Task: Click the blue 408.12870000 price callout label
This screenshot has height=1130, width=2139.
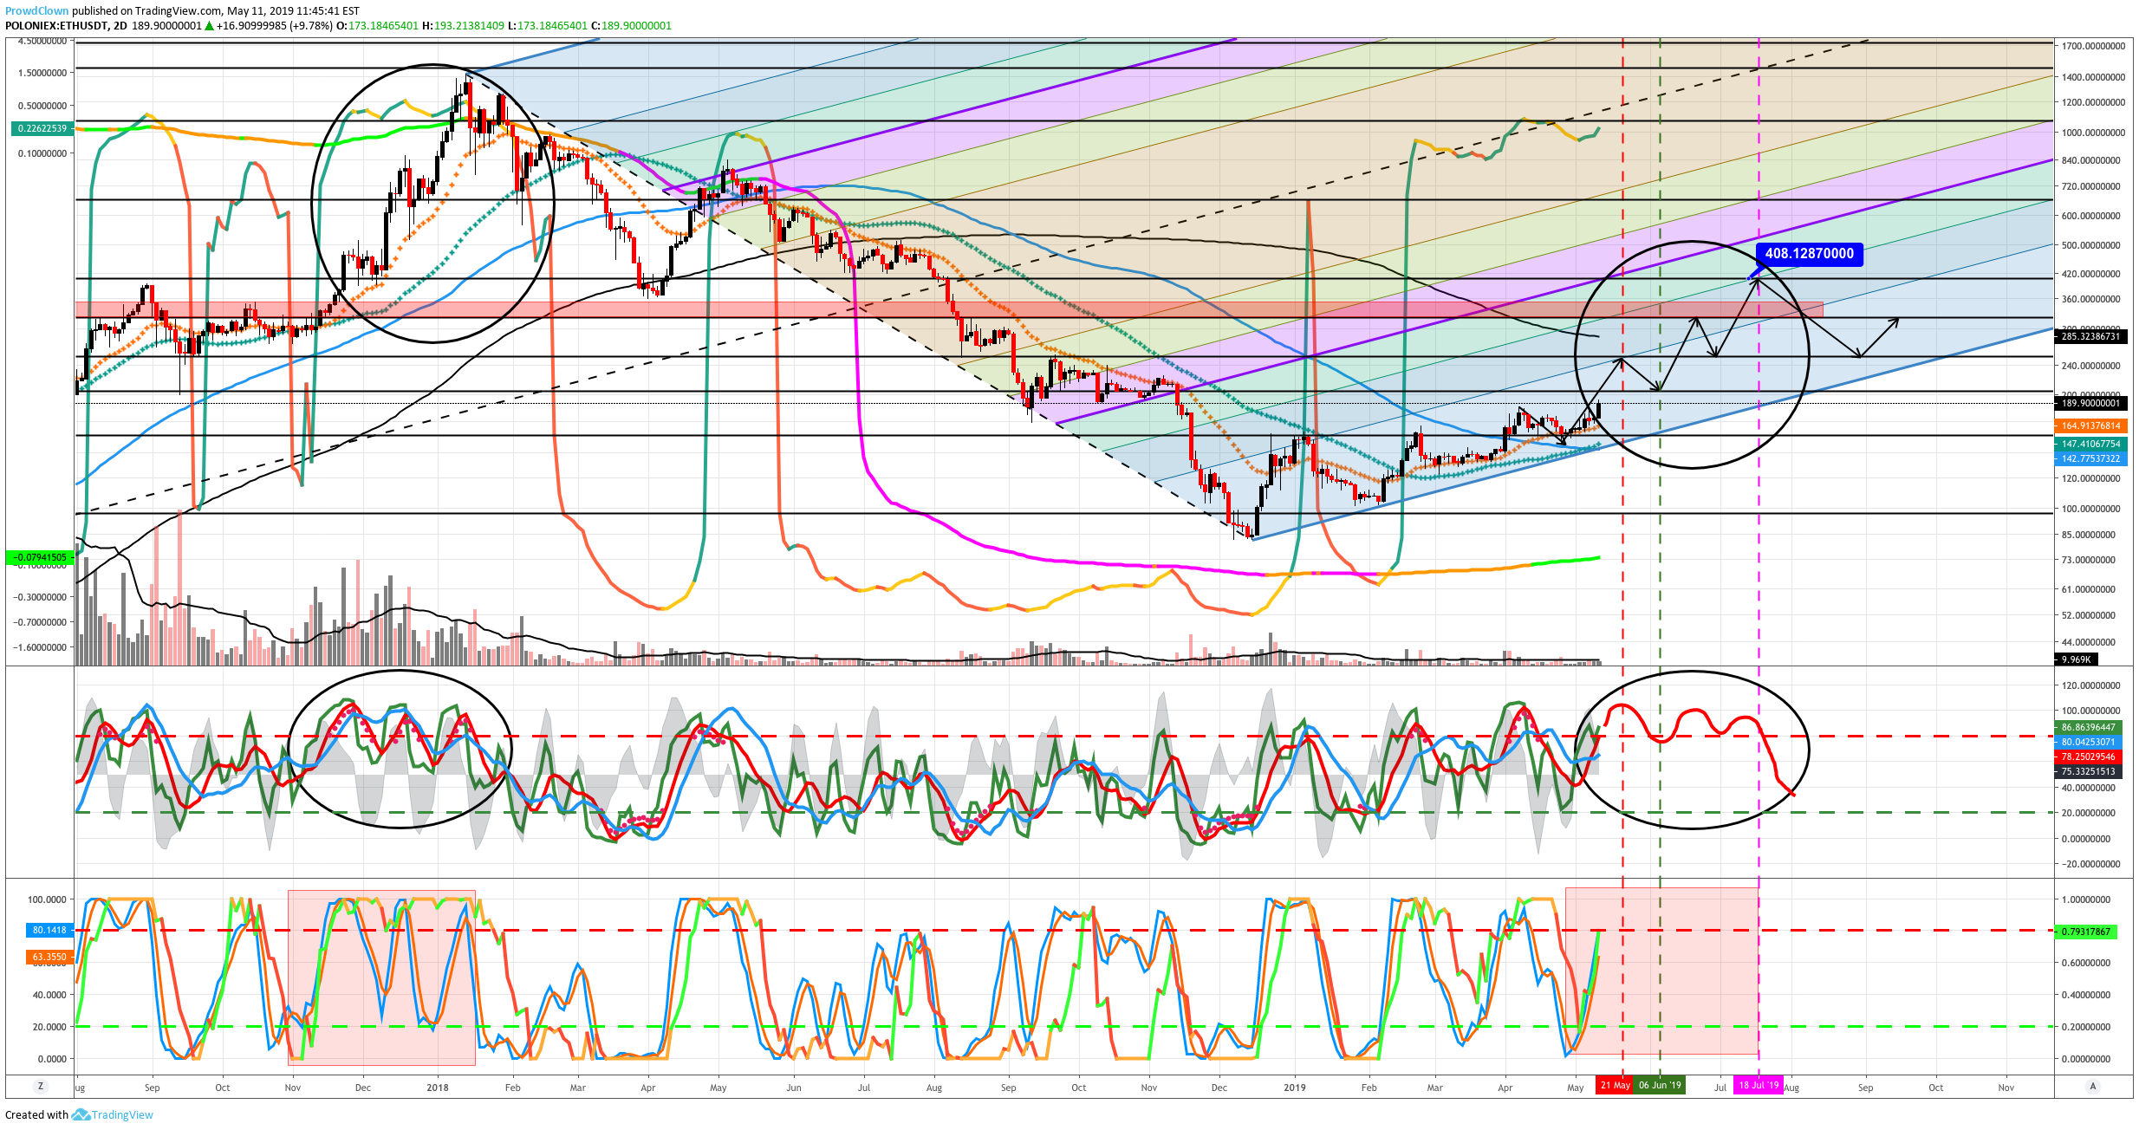Action: point(1809,254)
